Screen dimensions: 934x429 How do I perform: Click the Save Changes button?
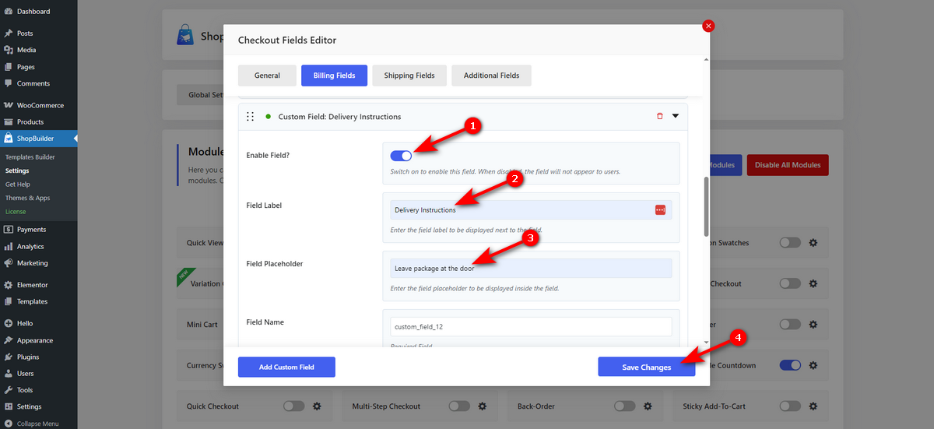pos(646,367)
